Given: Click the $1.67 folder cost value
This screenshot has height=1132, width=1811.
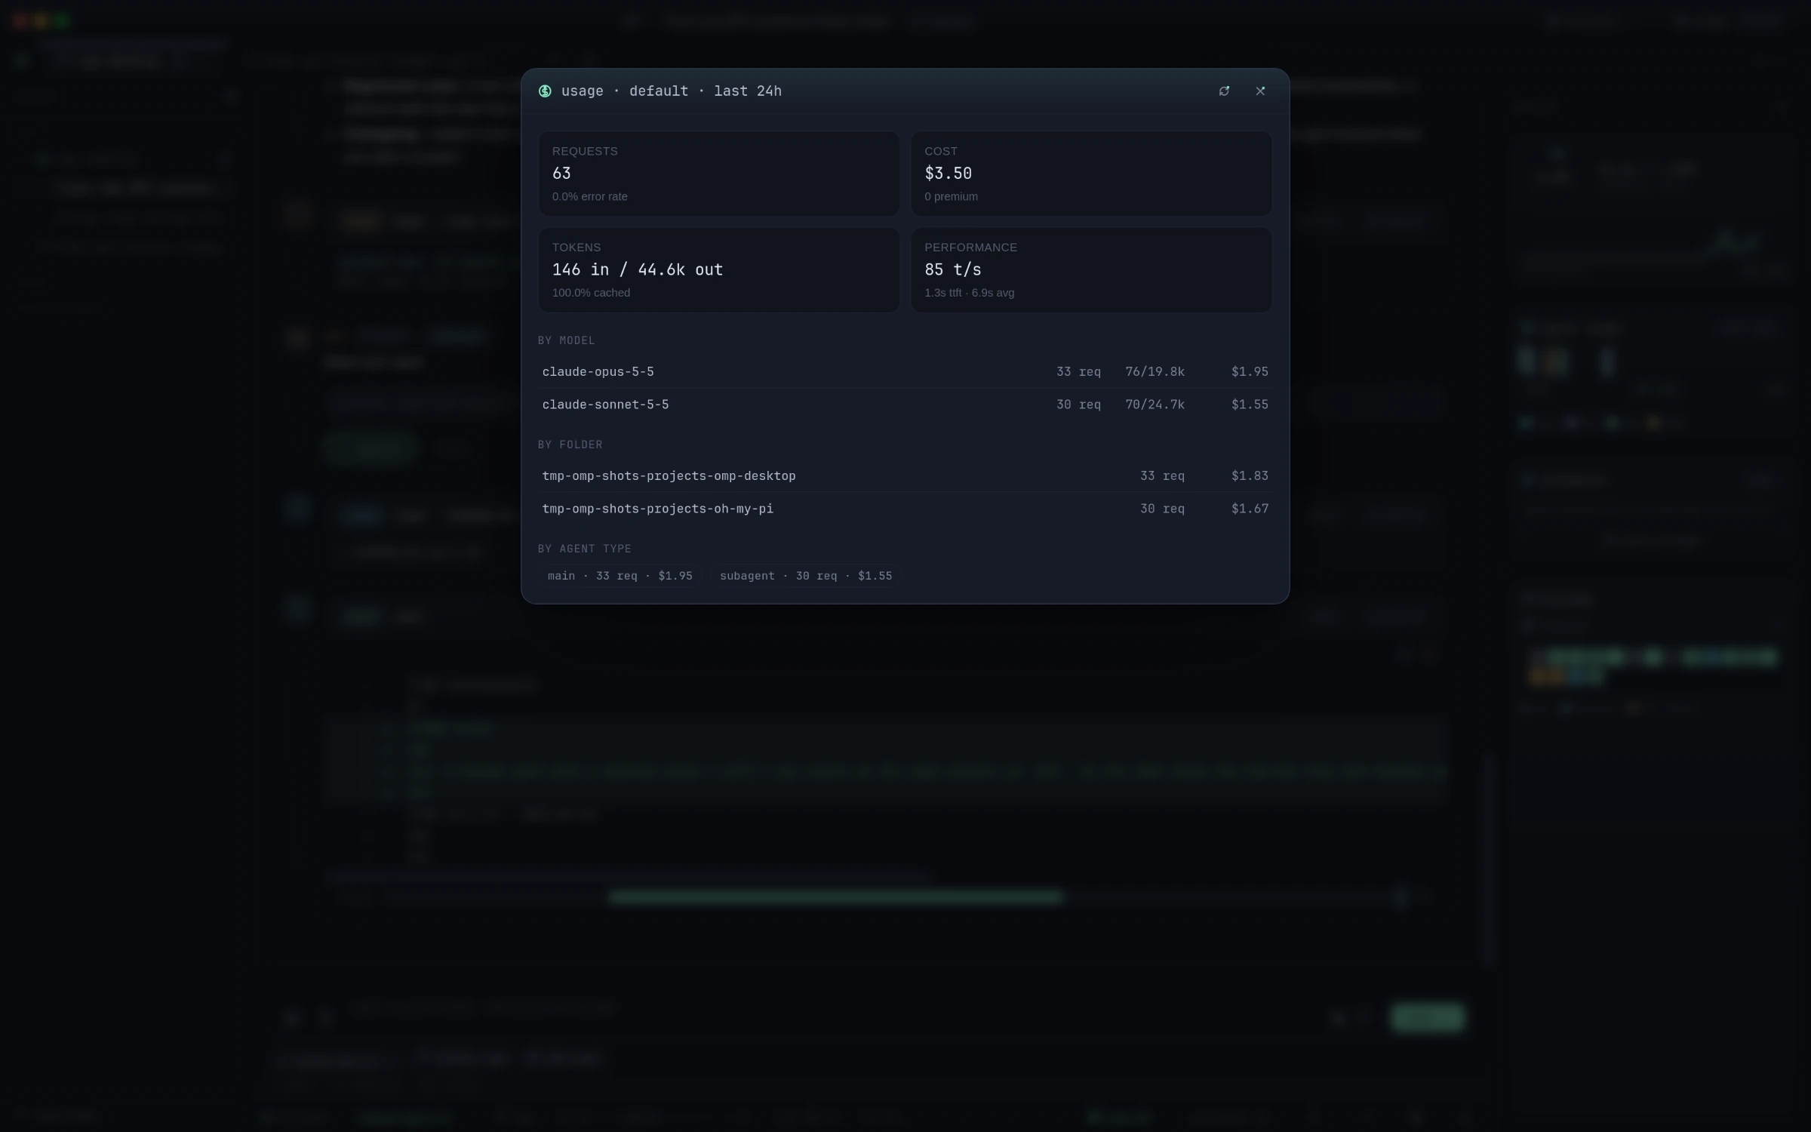Looking at the screenshot, I should tap(1250, 509).
